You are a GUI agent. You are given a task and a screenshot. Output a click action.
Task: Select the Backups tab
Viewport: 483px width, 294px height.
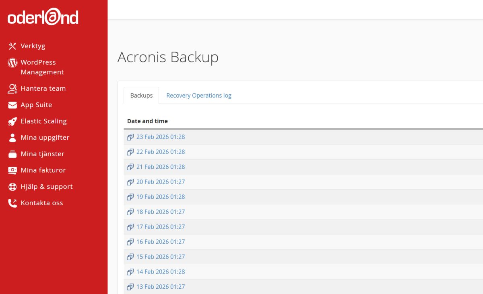(141, 96)
